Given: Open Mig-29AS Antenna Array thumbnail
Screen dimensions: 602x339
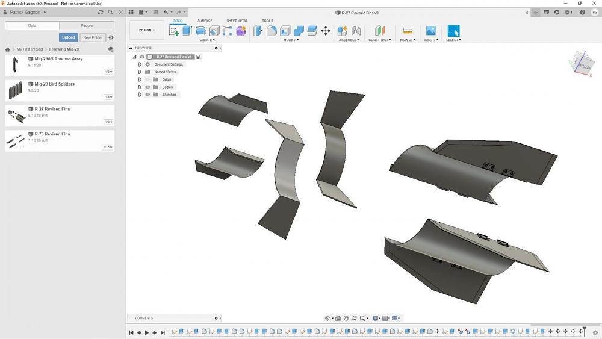Looking at the screenshot, I should click(16, 65).
